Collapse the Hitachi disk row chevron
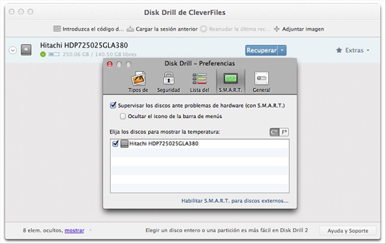The image size is (386, 244). [13, 51]
